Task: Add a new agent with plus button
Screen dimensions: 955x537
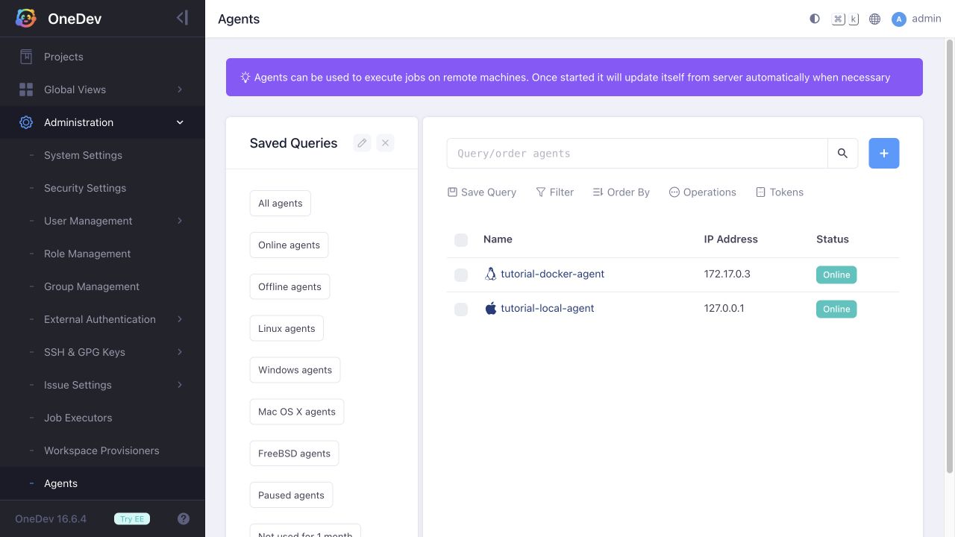Action: [884, 153]
